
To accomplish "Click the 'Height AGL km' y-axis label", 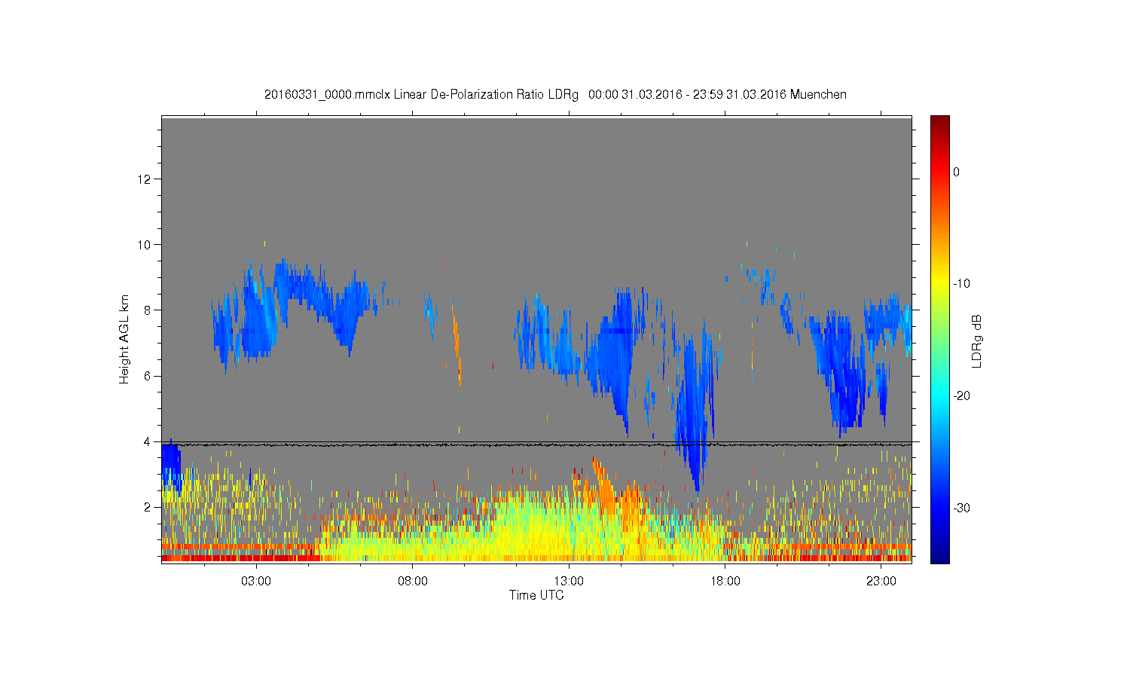I will [x=124, y=339].
